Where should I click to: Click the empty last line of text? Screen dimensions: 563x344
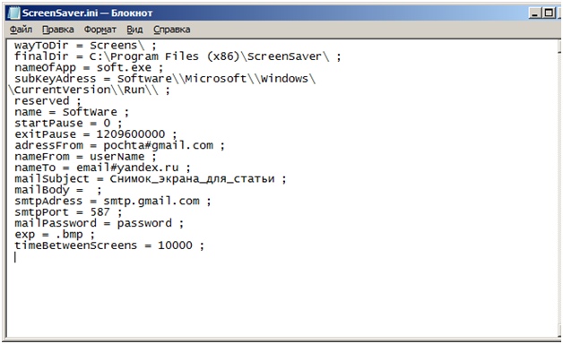(283, 257)
